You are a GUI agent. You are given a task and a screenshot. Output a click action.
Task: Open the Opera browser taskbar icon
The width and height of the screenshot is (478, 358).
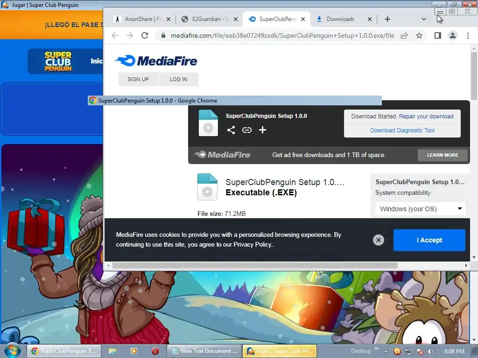(x=155, y=351)
